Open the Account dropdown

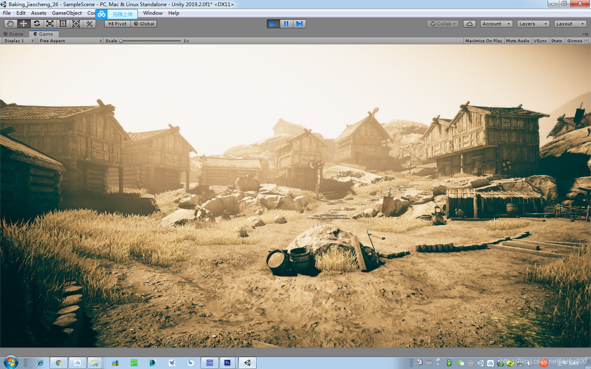point(496,24)
